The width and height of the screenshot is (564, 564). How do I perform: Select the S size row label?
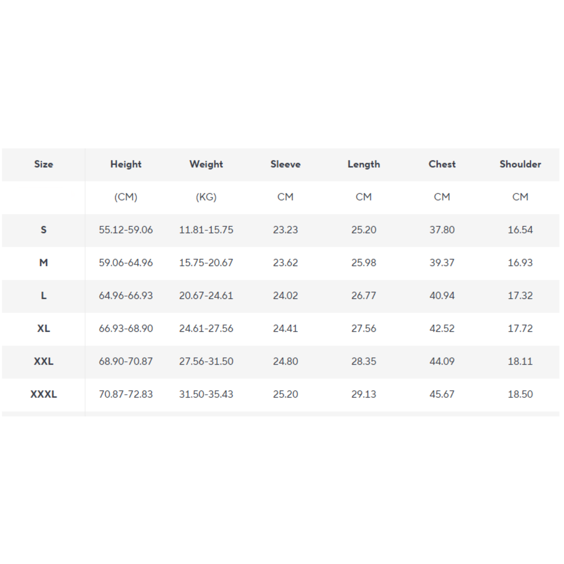click(43, 230)
